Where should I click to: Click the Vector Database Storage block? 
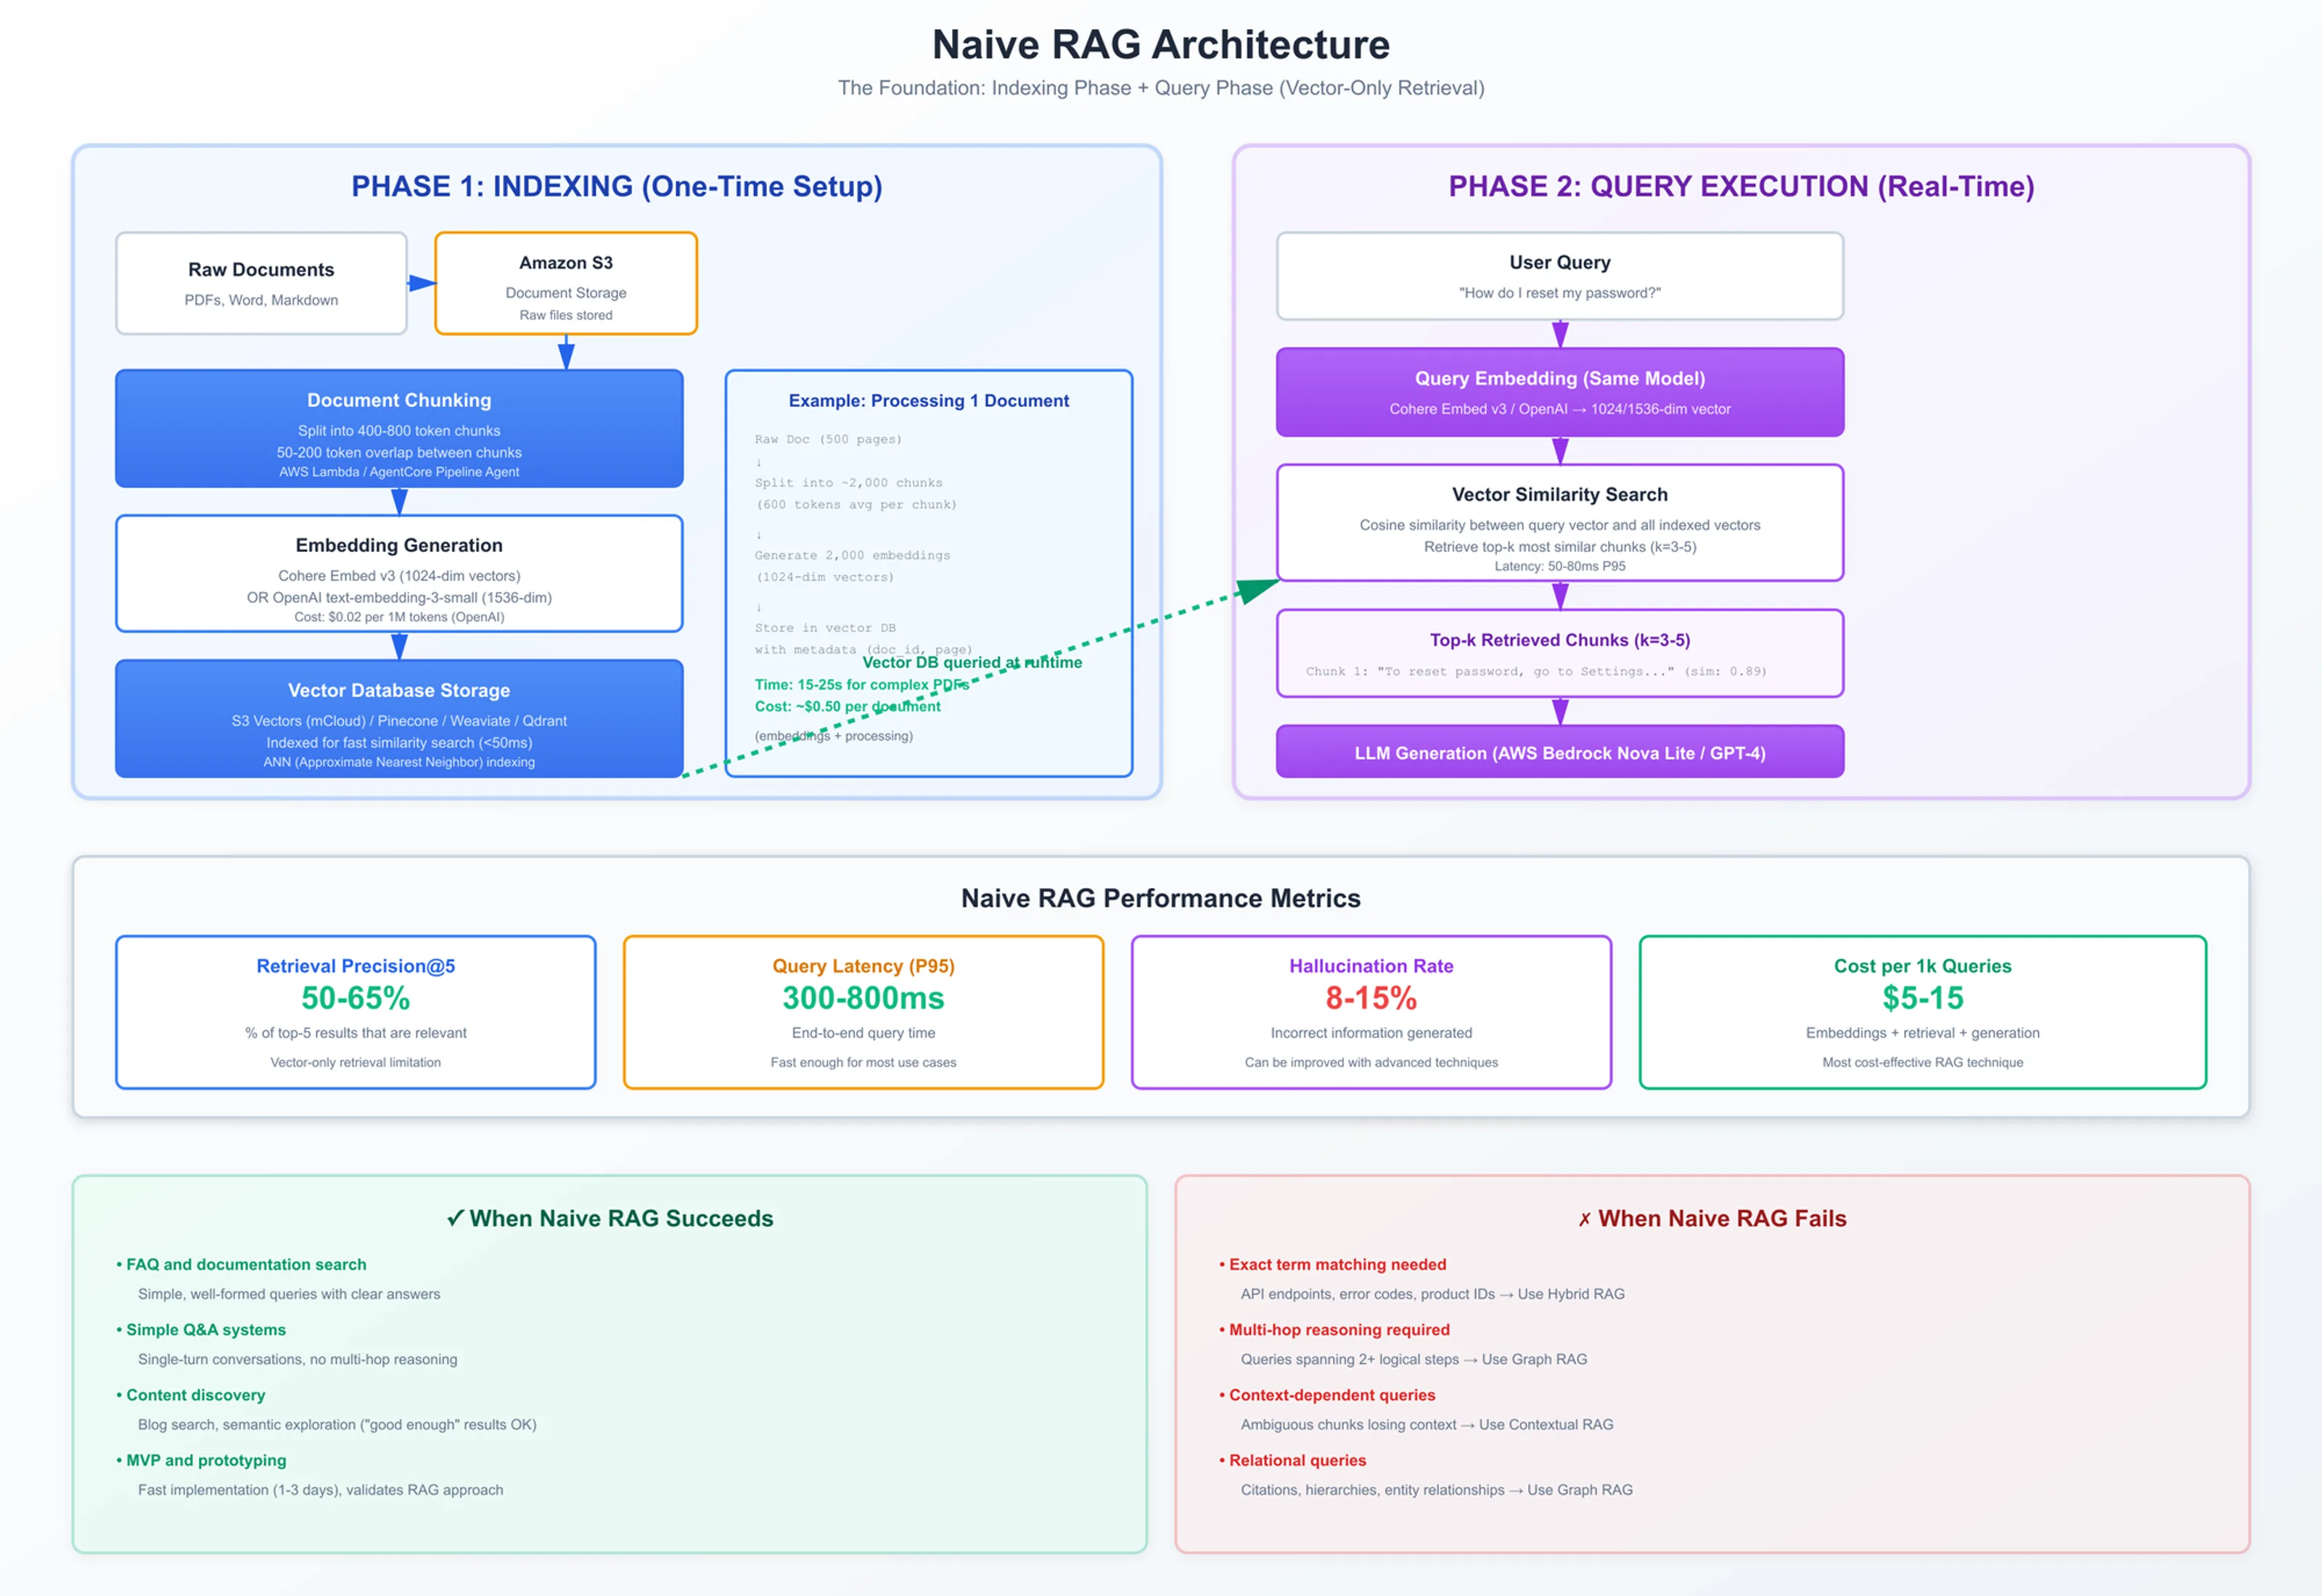tap(399, 718)
